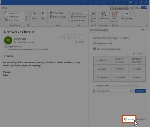The width and height of the screenshot is (150, 127).
Task: Forward the message
Action: click(74, 37)
